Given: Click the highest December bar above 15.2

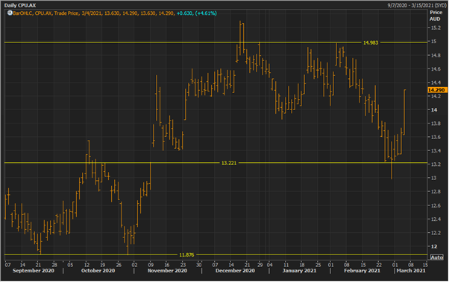Looking at the screenshot, I should (240, 38).
